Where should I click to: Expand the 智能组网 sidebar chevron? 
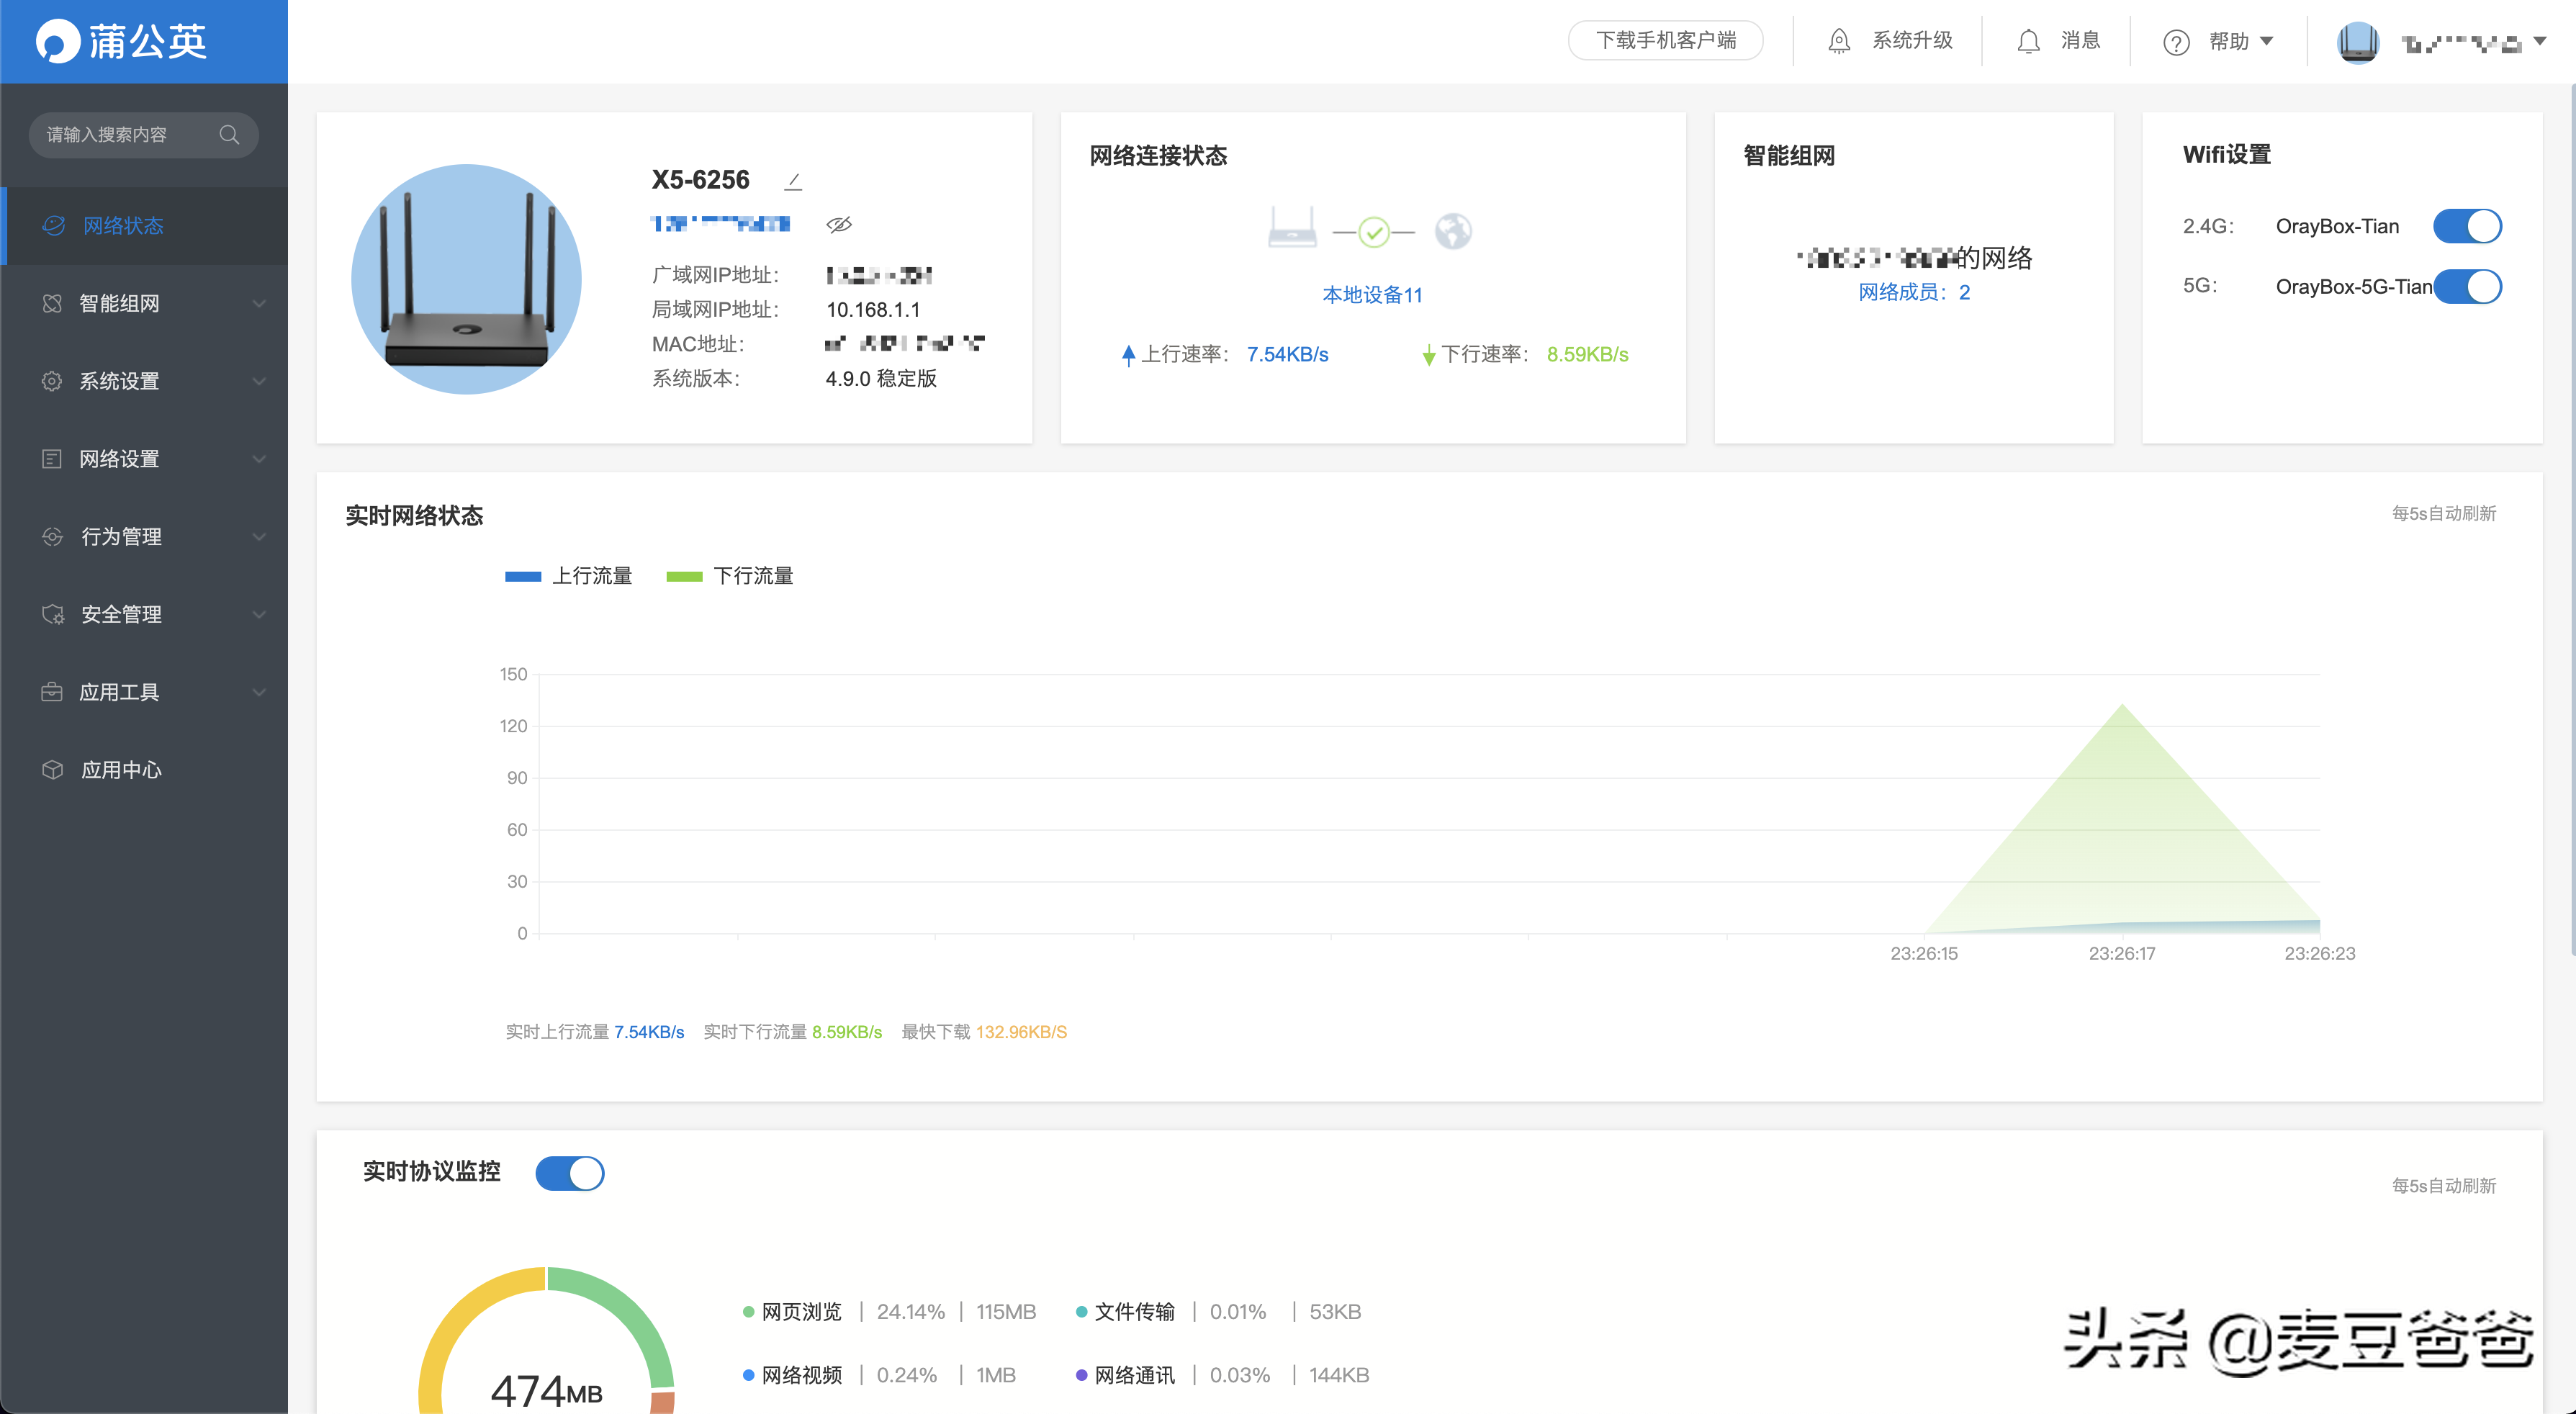[259, 304]
